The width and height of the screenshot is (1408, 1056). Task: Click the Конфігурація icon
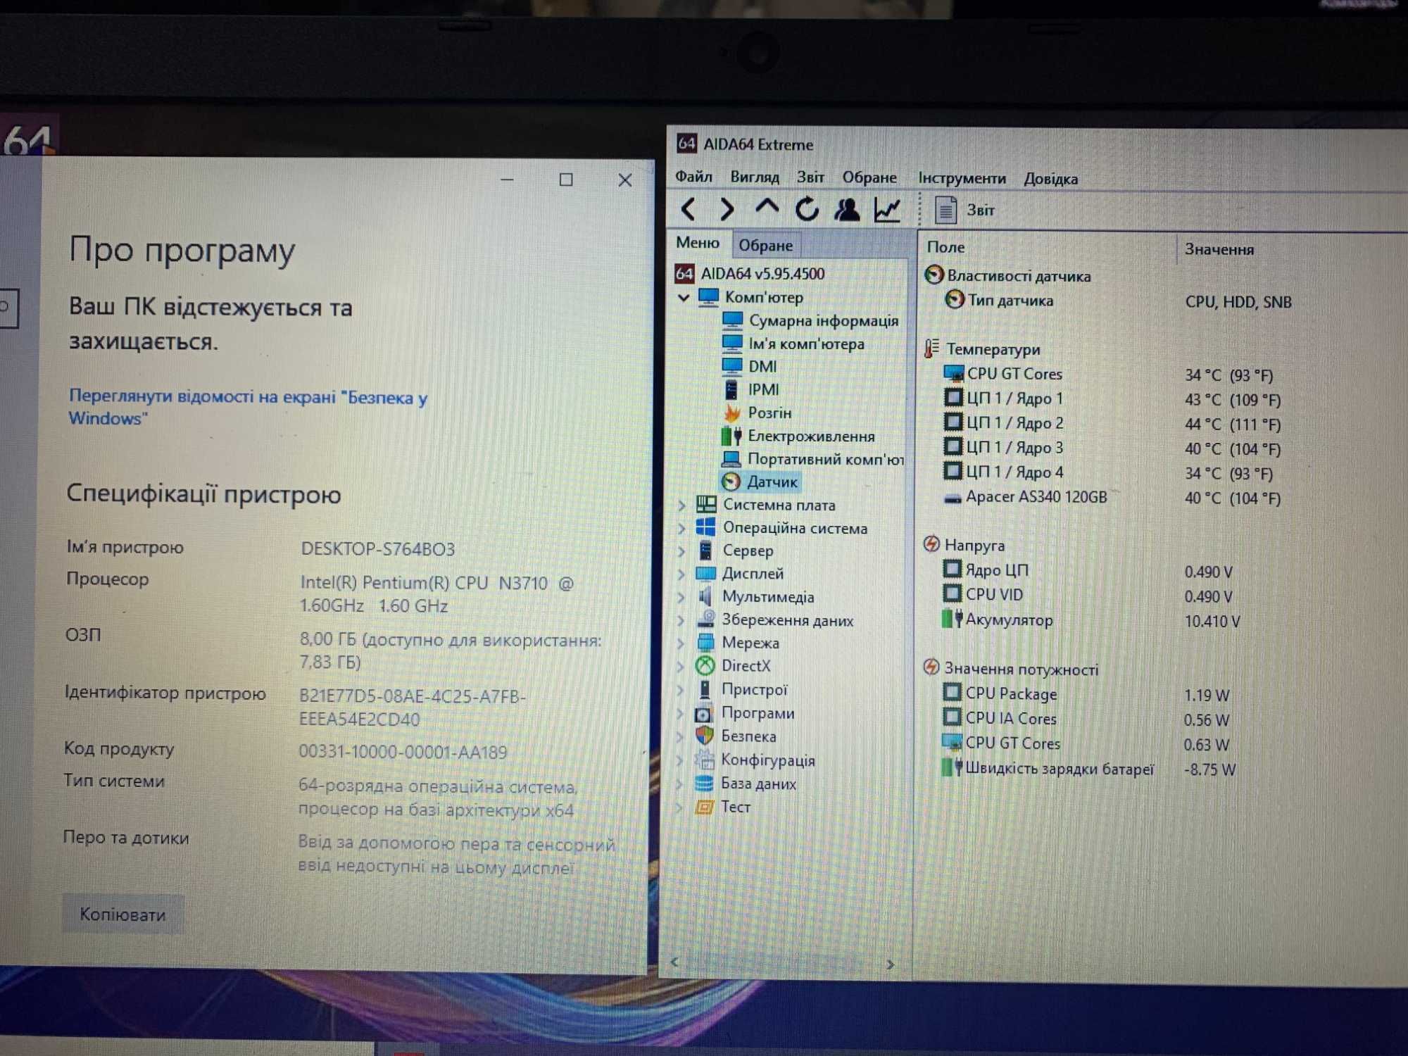click(x=704, y=760)
